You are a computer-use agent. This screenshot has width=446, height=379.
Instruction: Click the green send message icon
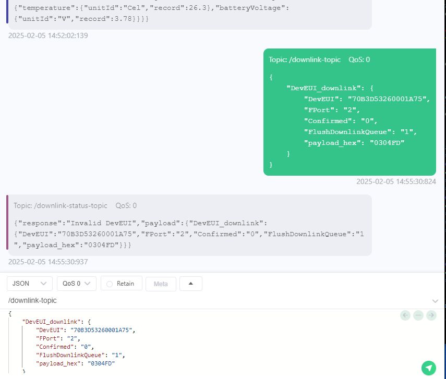coord(429,368)
